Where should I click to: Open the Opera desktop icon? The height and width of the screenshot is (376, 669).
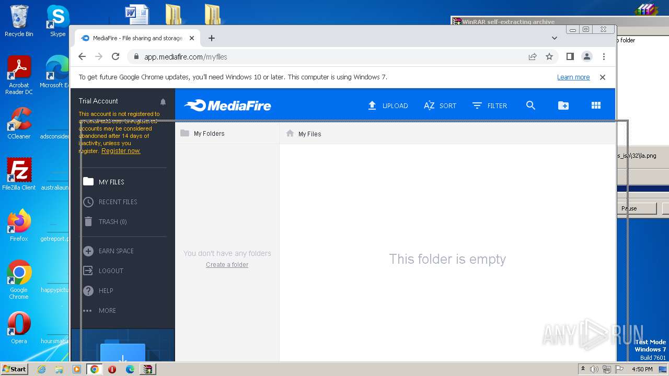[x=19, y=327]
